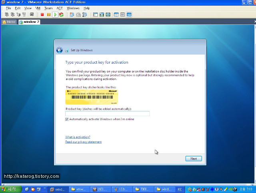This screenshot has width=256, height=193.
Task: Open the vmw... folder taskbar button
Action: click(80, 189)
